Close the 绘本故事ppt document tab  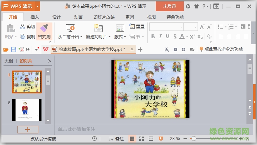tap(132, 49)
